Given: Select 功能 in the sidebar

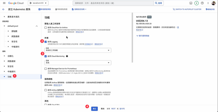Looking at the screenshot, I should (x=10, y=77).
